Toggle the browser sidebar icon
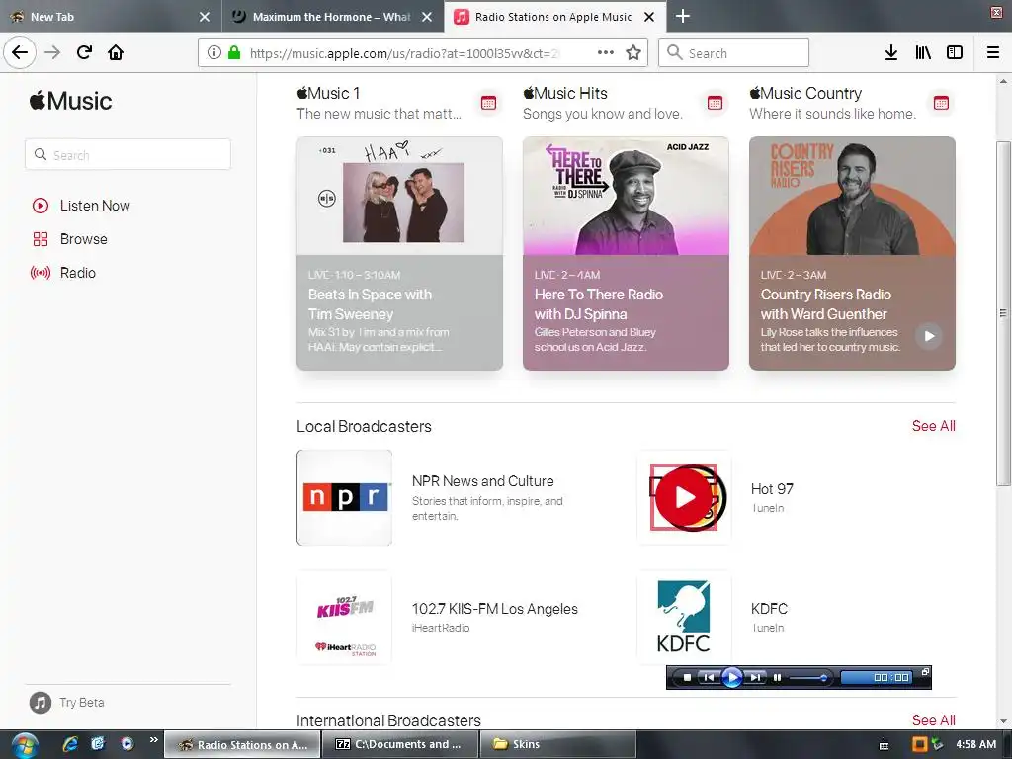 (955, 52)
